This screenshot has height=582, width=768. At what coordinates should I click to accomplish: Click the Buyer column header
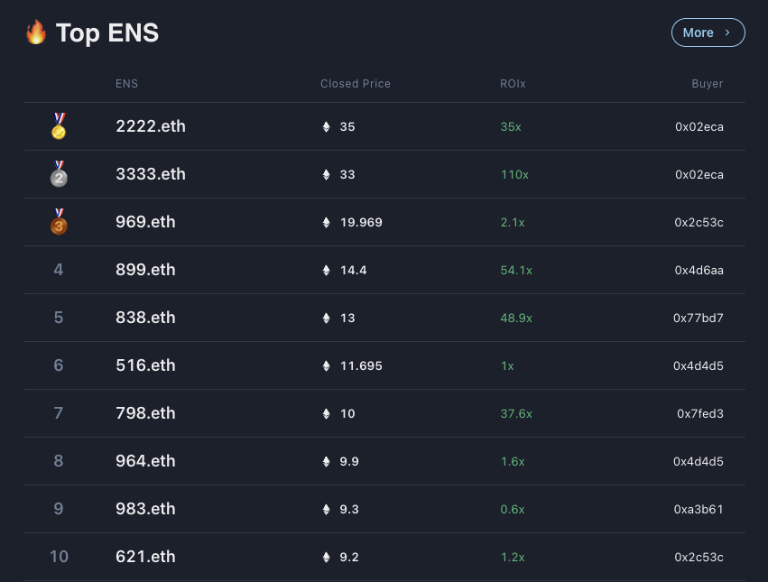[x=708, y=84]
